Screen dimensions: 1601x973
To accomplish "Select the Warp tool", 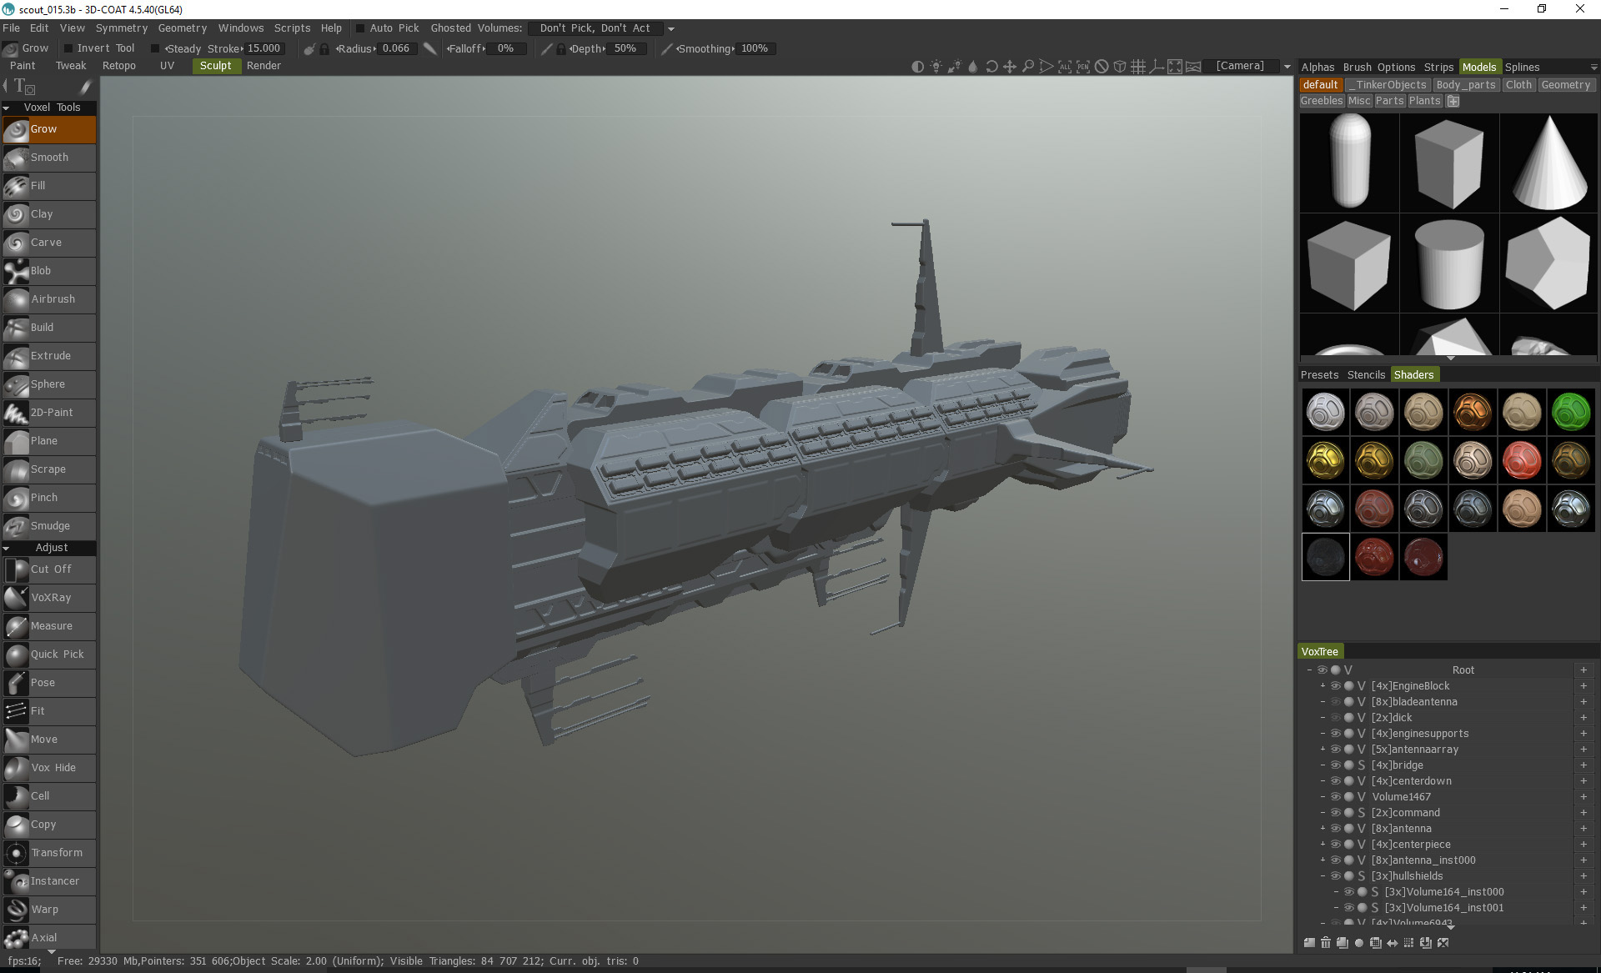I will (48, 910).
